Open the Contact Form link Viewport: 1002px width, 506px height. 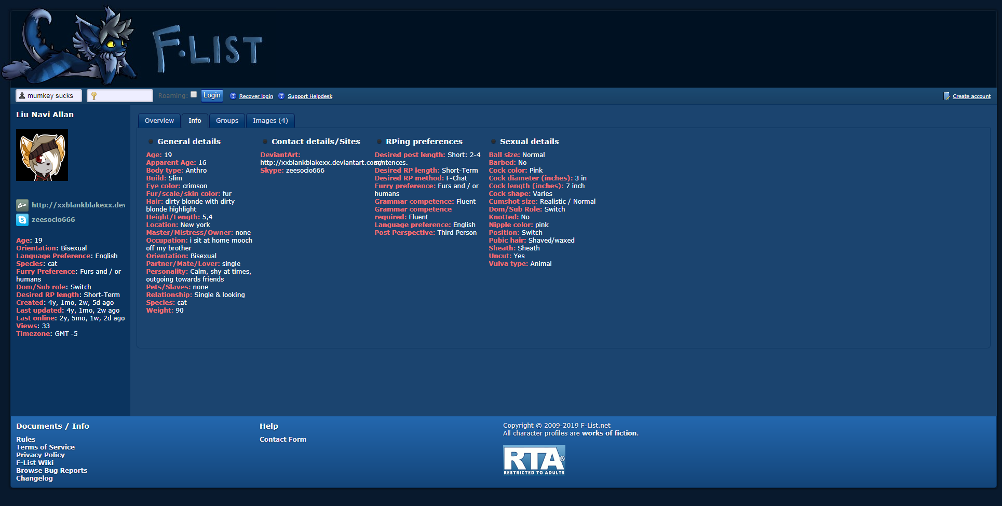click(283, 440)
